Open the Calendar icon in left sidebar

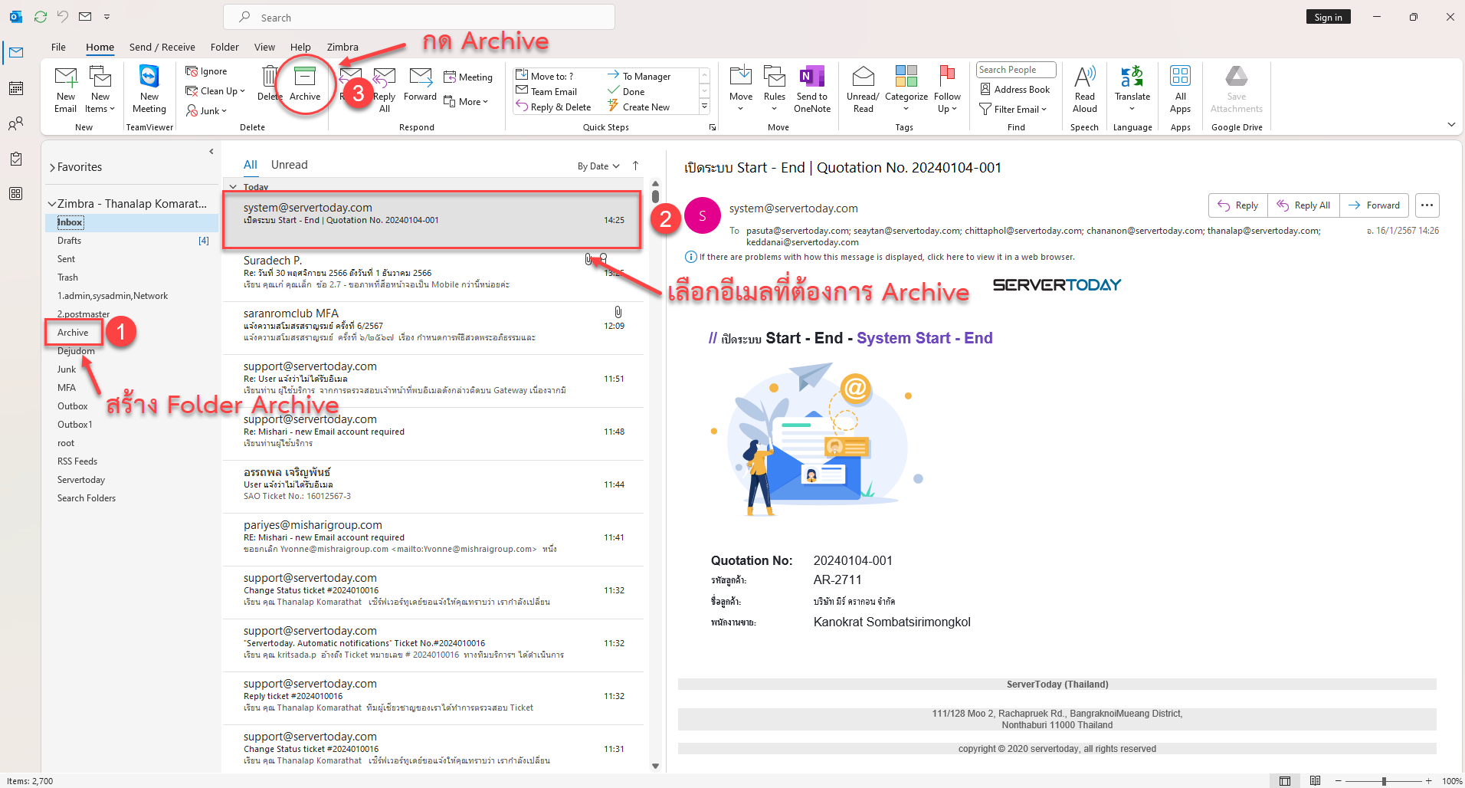pos(15,88)
